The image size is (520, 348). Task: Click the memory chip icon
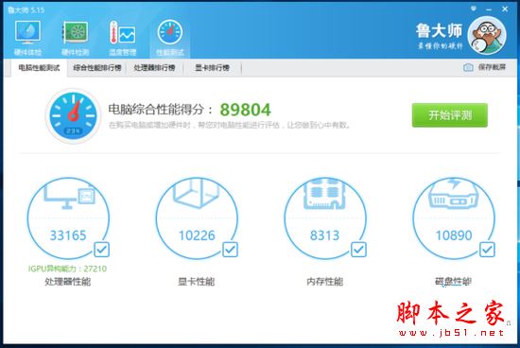tap(324, 194)
